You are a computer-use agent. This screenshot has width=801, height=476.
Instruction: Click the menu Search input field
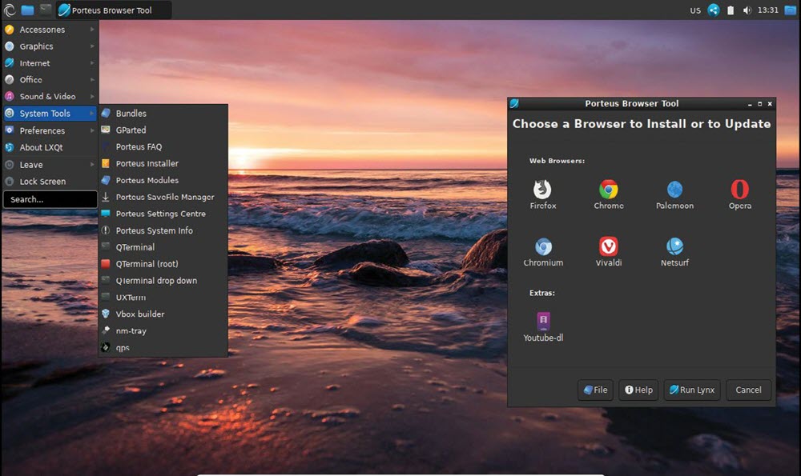click(50, 199)
